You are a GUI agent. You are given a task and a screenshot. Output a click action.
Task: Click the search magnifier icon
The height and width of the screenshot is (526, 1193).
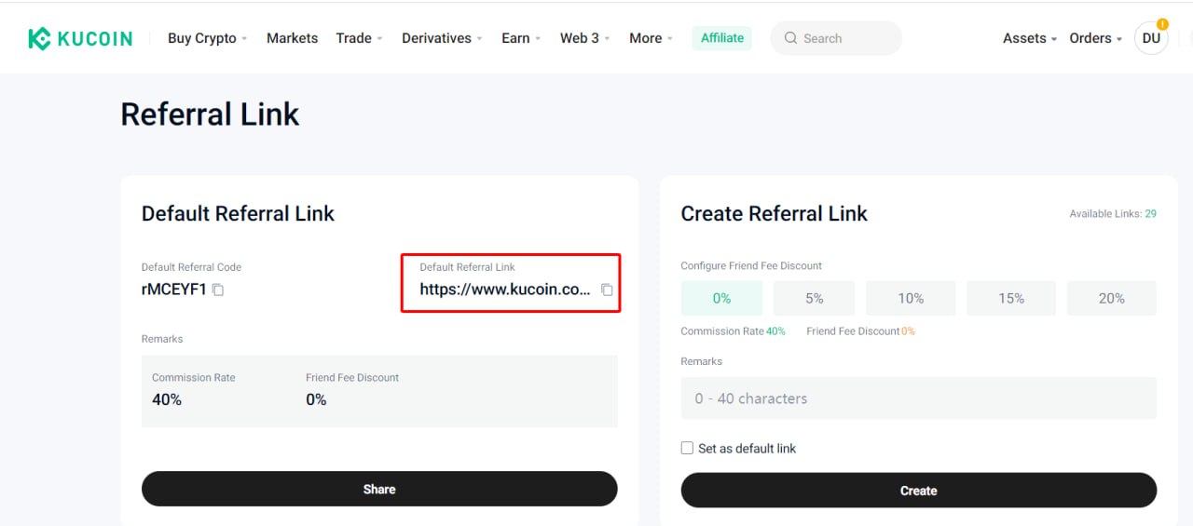(791, 38)
